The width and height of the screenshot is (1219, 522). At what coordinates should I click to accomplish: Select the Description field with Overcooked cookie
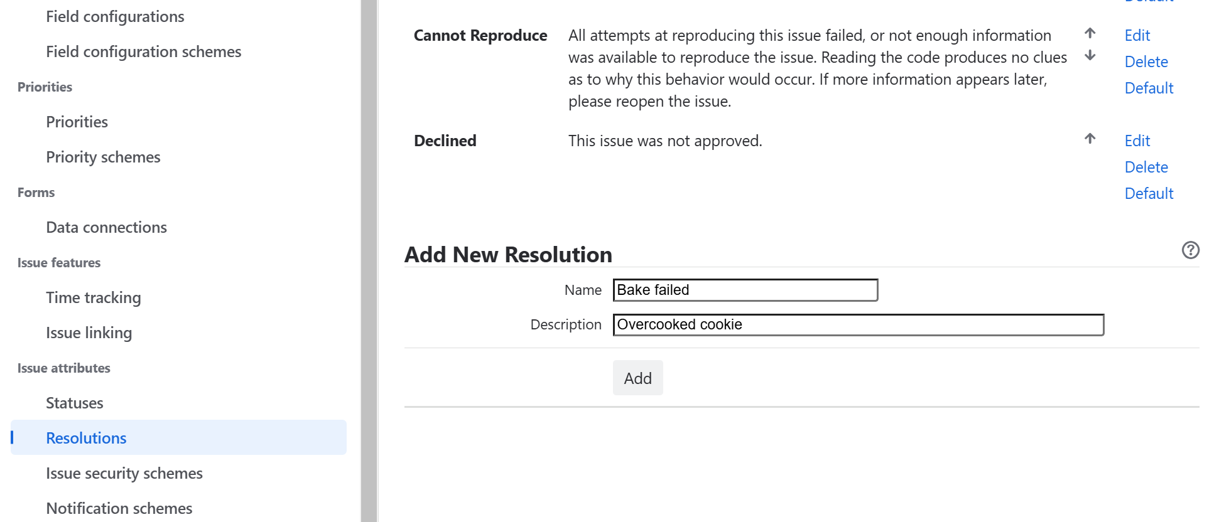pyautogui.click(x=858, y=325)
